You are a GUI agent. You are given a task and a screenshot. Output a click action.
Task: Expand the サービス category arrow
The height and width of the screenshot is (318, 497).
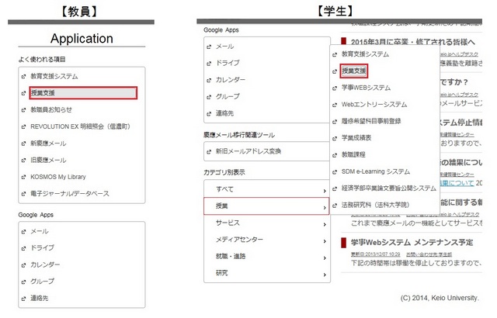[324, 223]
